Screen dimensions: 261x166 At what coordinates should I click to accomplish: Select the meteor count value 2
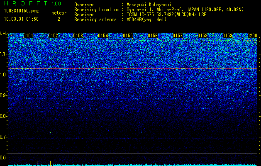click(59, 19)
